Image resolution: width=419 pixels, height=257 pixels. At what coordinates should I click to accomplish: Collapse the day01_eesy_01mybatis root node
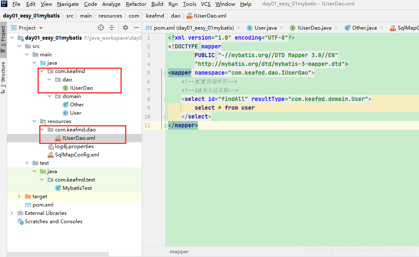click(x=12, y=38)
